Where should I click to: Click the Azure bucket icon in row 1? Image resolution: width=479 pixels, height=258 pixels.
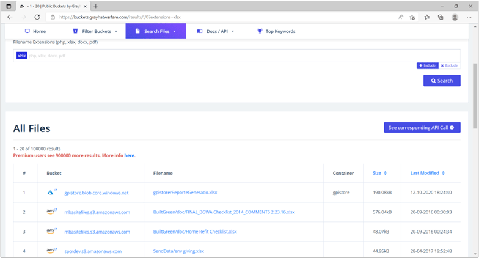(51, 192)
